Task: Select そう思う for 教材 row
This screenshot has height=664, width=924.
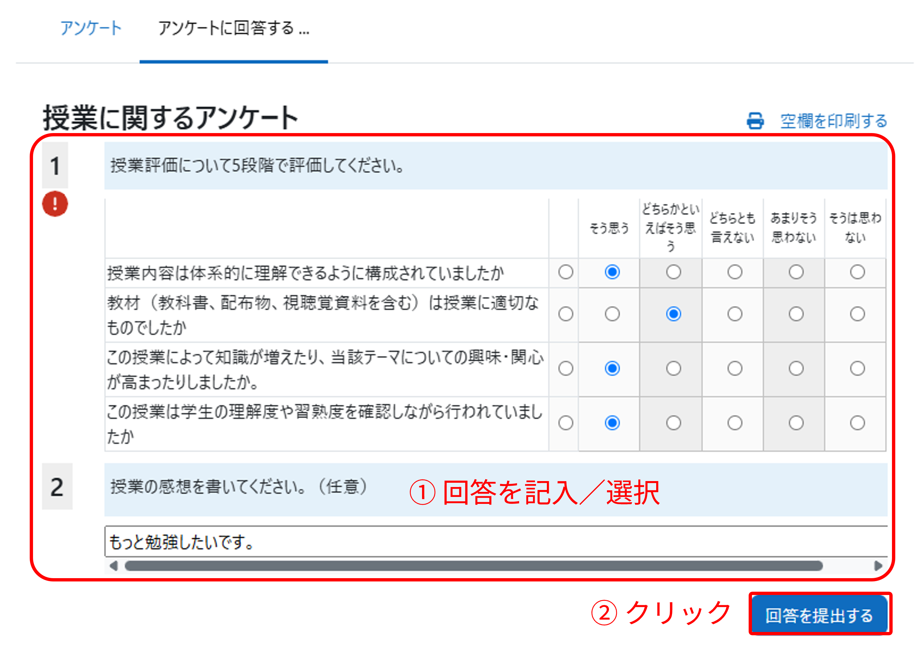Action: (612, 314)
